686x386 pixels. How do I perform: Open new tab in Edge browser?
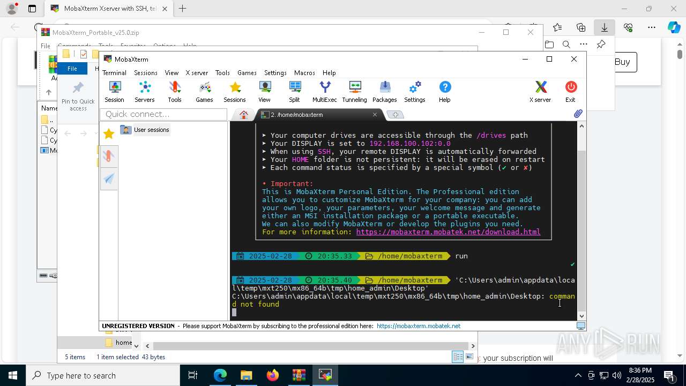pyautogui.click(x=183, y=9)
